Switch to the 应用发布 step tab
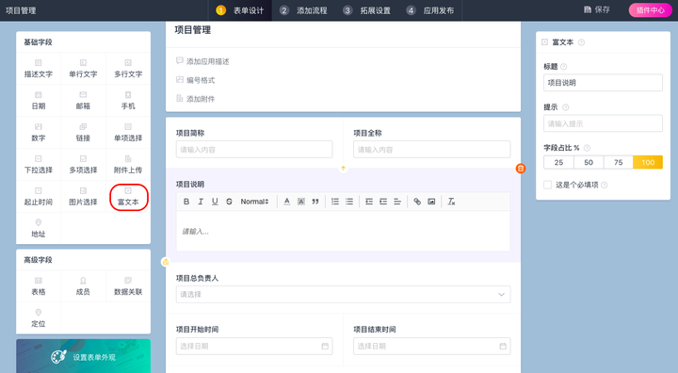Viewport: 678px width, 373px height. (x=430, y=10)
